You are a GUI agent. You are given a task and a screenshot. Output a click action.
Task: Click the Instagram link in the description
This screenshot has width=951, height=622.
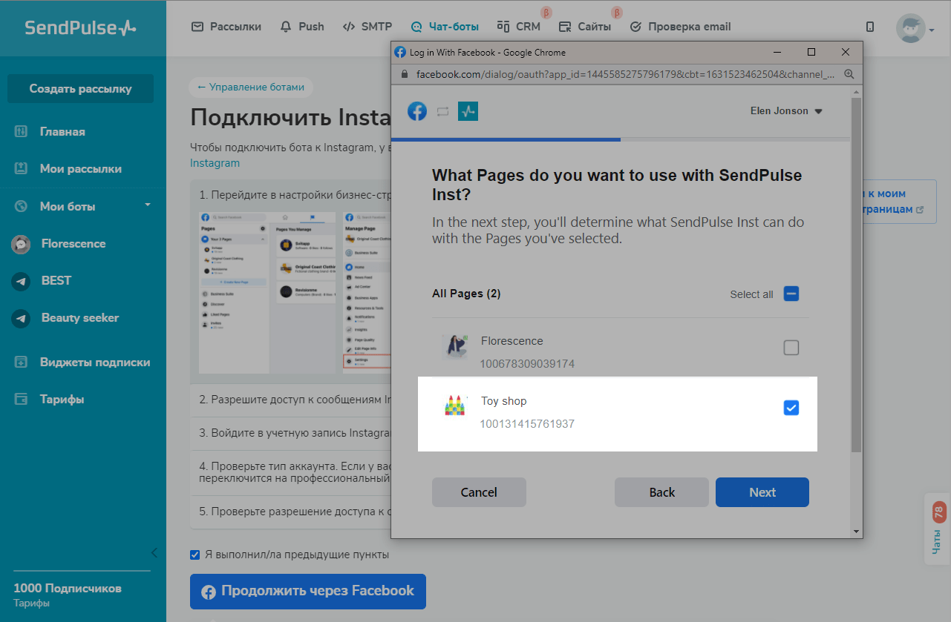tap(215, 163)
